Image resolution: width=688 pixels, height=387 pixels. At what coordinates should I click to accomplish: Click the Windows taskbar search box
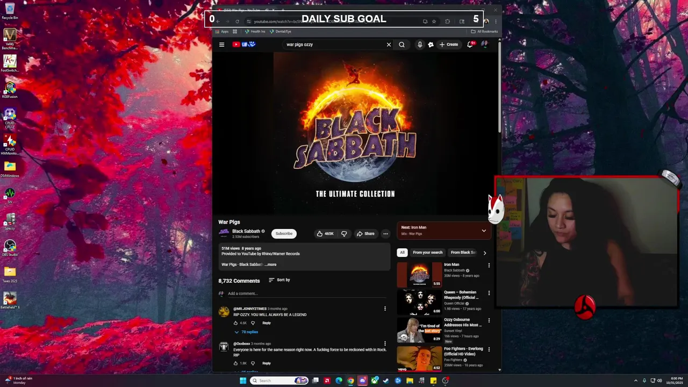pos(279,381)
